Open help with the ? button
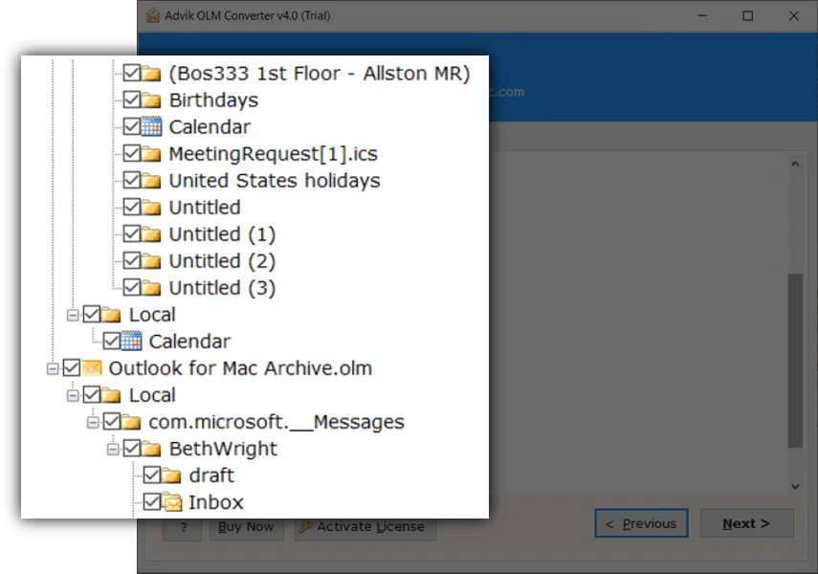Image resolution: width=818 pixels, height=574 pixels. [x=183, y=527]
